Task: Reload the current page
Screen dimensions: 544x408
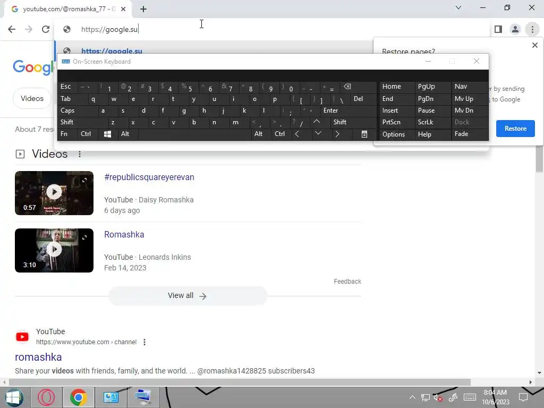Action: click(x=46, y=29)
